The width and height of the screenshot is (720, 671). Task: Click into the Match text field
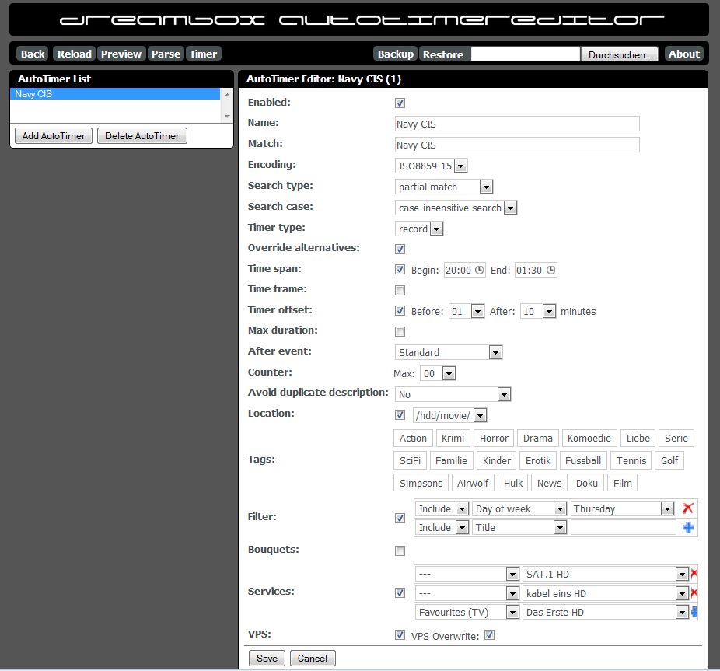tap(517, 145)
